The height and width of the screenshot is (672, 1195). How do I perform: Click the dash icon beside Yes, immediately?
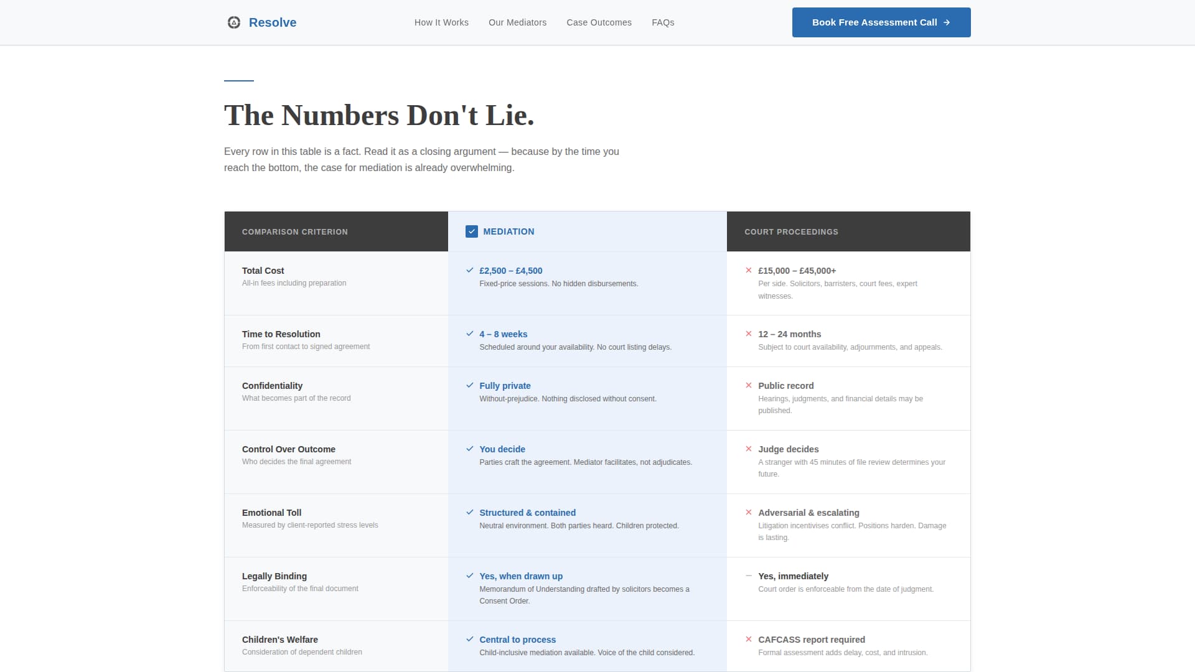click(x=749, y=576)
